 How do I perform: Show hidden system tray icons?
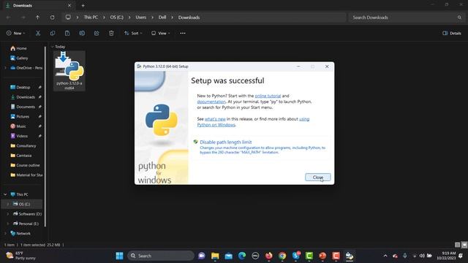(x=385, y=256)
